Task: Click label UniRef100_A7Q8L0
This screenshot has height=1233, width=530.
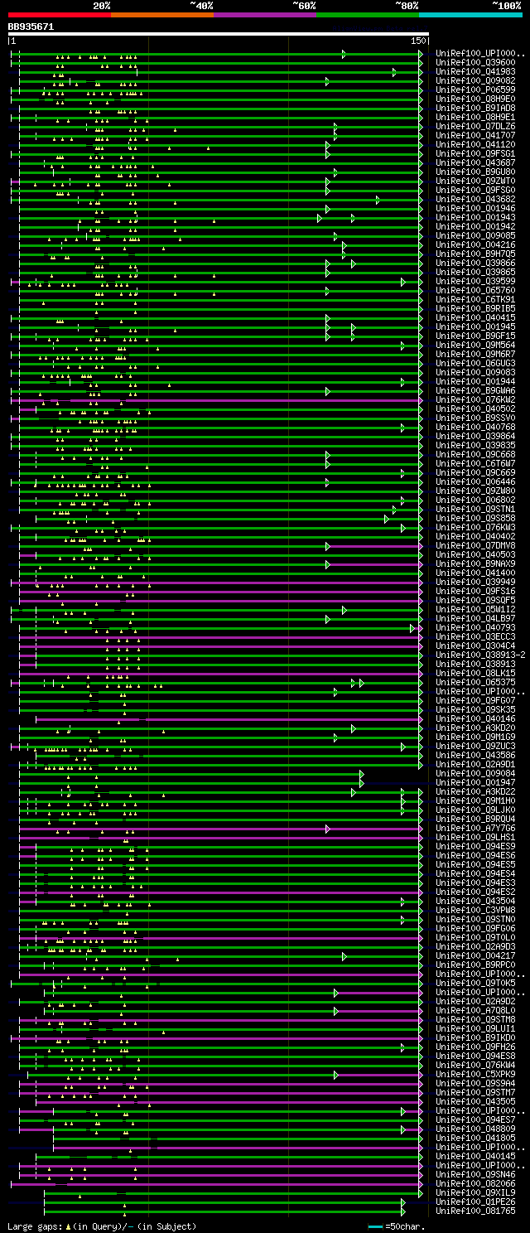Action: pos(475,1011)
